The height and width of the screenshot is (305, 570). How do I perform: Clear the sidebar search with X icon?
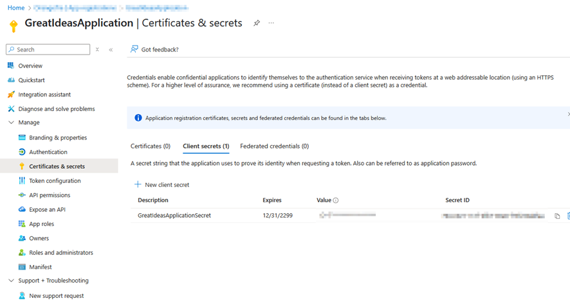coord(97,49)
